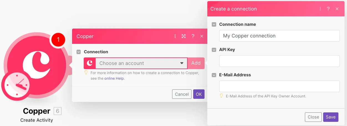347x126 pixels.
Task: Open the Choose an account dropdown
Action: click(x=141, y=63)
